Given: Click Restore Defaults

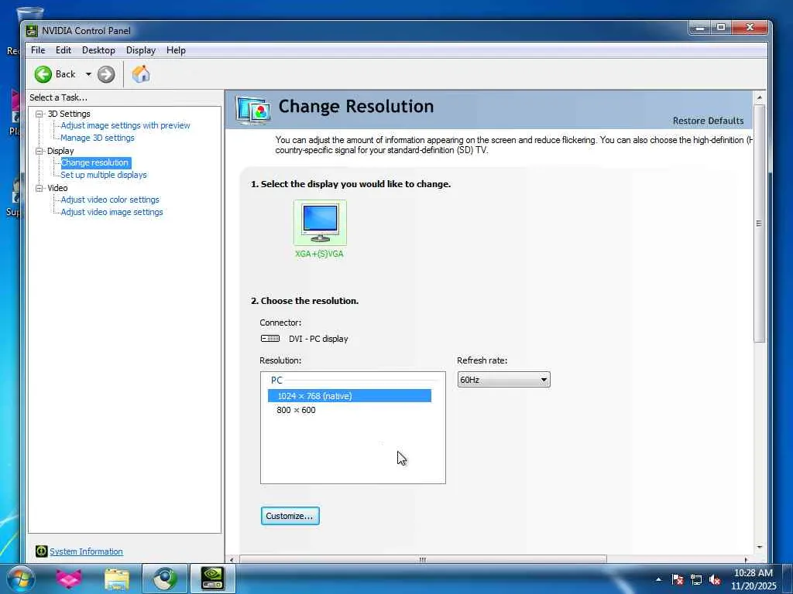Looking at the screenshot, I should [708, 121].
